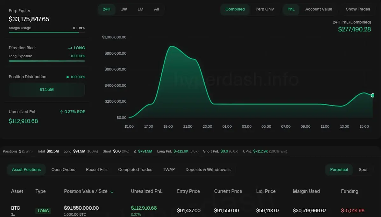
Task: Switch the chart to Account Value
Action: coord(319,9)
